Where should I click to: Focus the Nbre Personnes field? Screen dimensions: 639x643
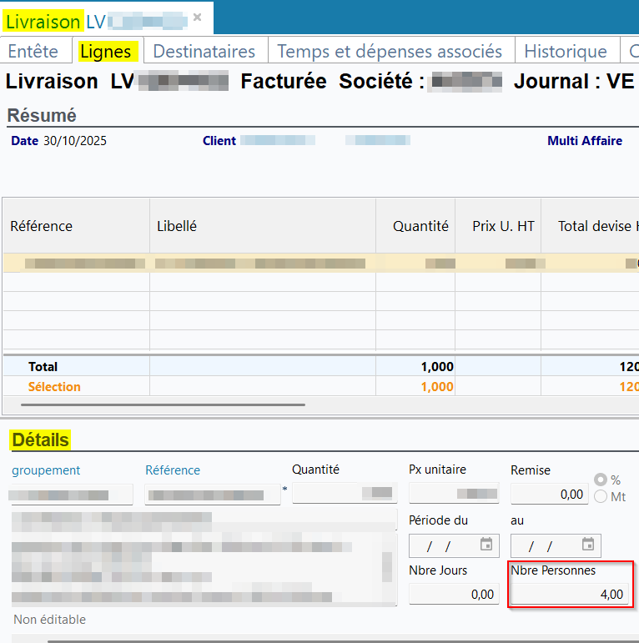569,595
